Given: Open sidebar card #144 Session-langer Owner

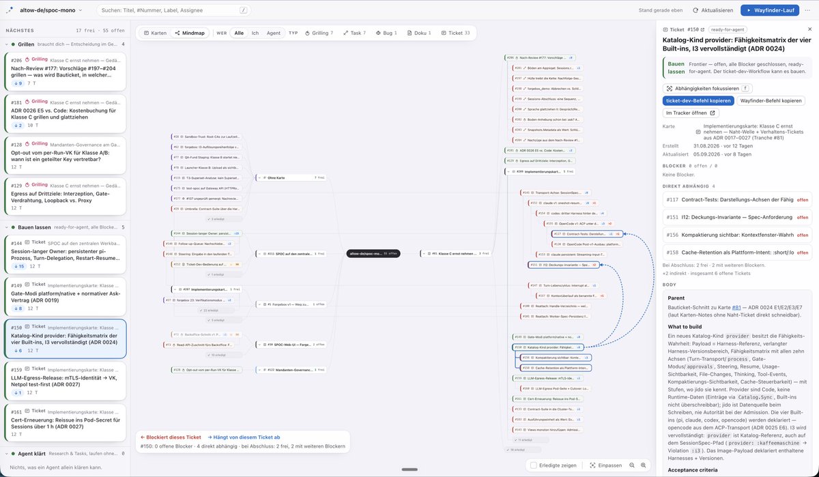Looking at the screenshot, I should click(x=64, y=255).
